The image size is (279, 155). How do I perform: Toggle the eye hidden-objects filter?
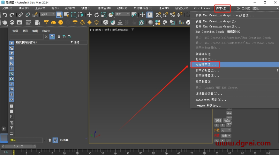pyautogui.click(x=11, y=100)
